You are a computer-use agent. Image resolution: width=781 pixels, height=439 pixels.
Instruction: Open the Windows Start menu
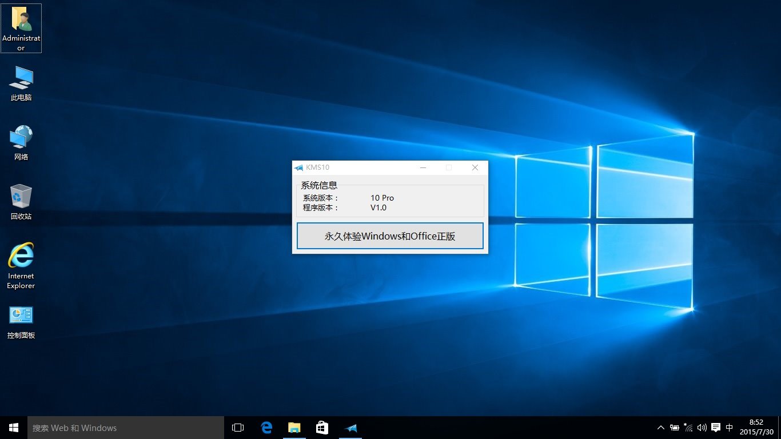tap(14, 428)
